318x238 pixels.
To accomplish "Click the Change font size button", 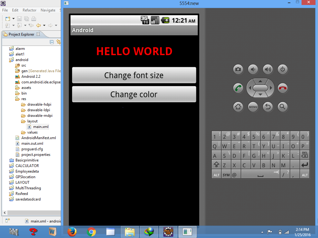I will tap(134, 75).
